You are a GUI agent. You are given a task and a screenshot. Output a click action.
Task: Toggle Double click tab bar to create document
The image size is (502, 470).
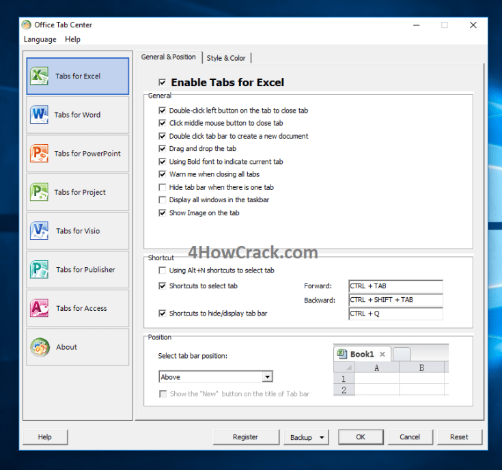pos(163,136)
